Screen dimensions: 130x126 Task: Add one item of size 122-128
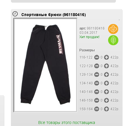(106, 66)
